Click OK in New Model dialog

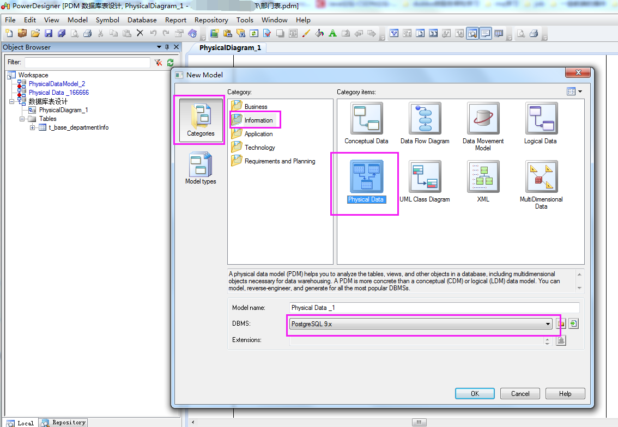coord(475,394)
